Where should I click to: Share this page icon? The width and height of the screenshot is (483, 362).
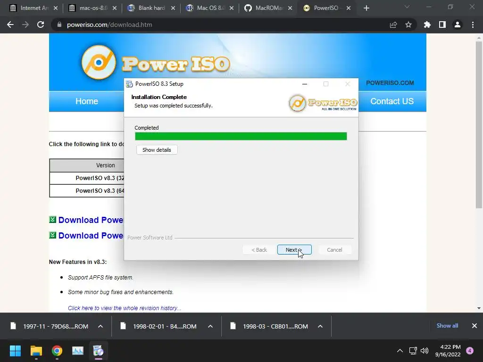coord(393,25)
